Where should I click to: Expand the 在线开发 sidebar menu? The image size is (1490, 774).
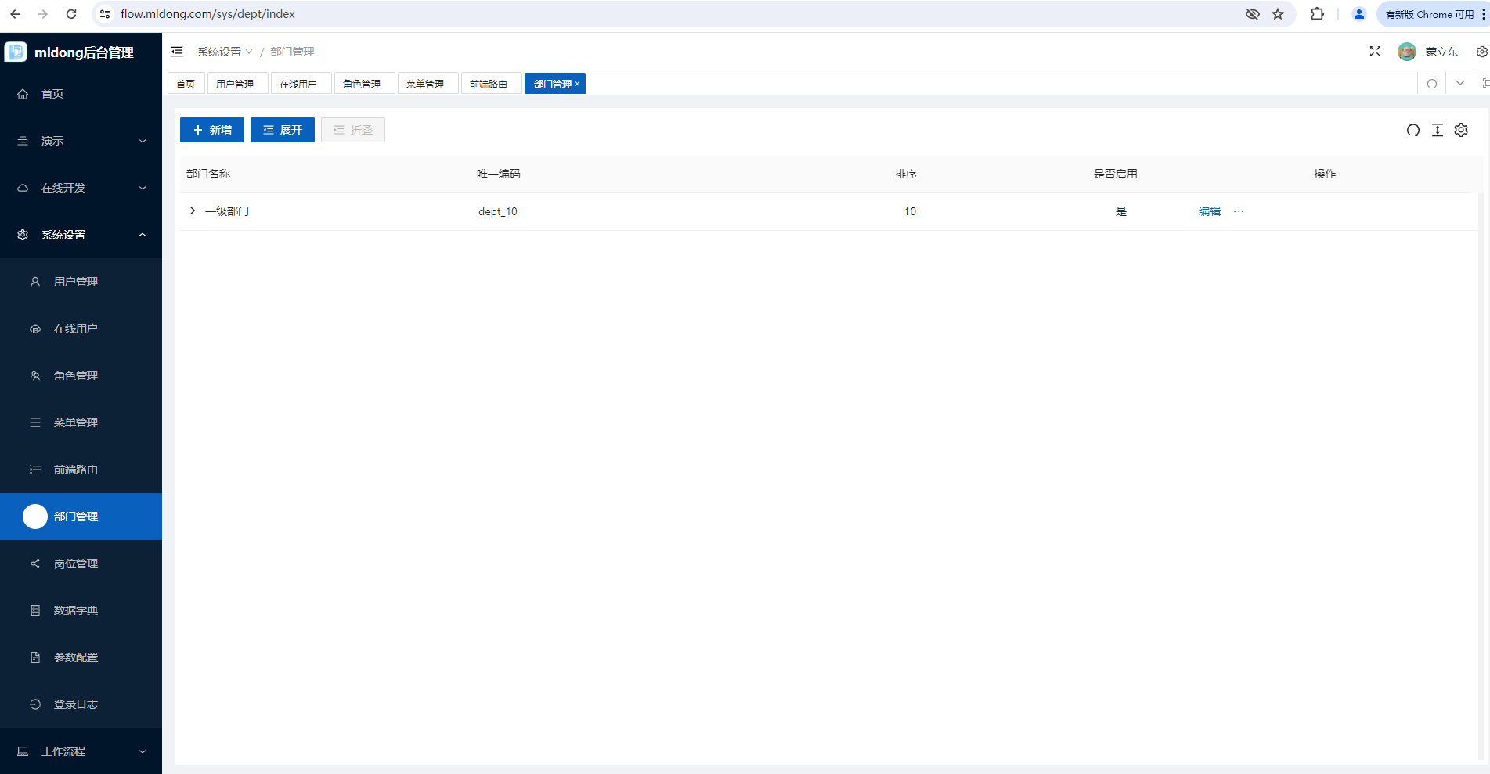tap(81, 188)
